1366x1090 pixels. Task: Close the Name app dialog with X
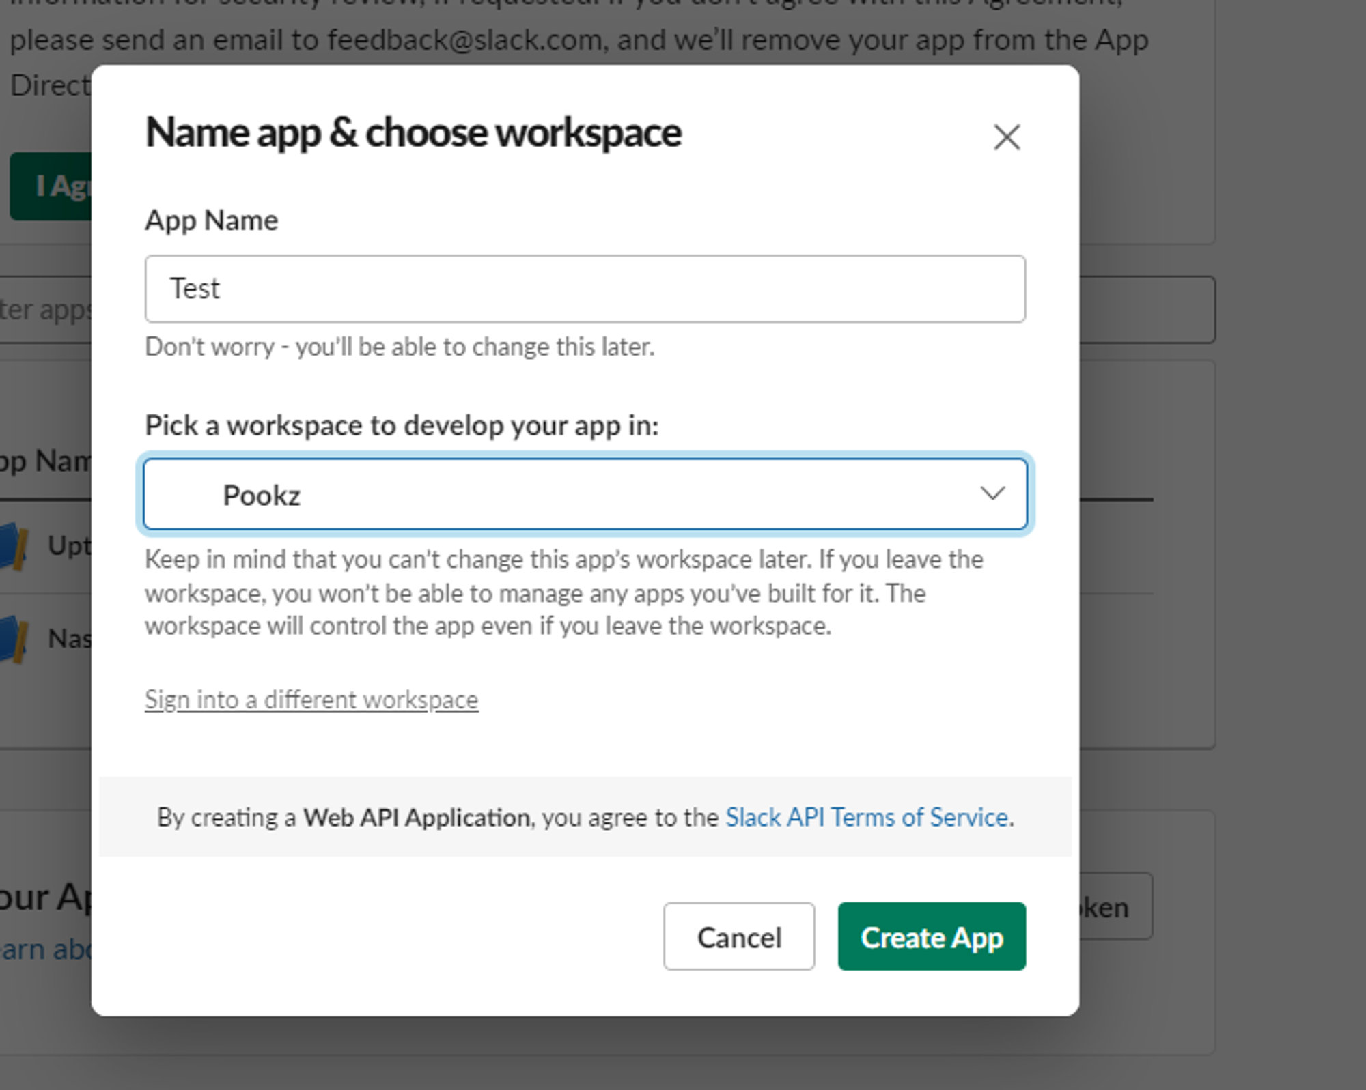click(1007, 137)
